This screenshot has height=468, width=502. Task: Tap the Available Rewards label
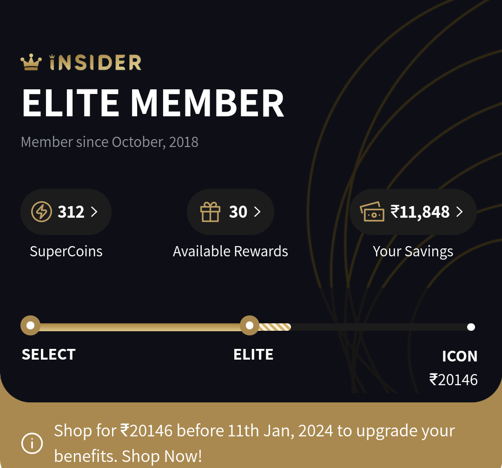coord(231,252)
